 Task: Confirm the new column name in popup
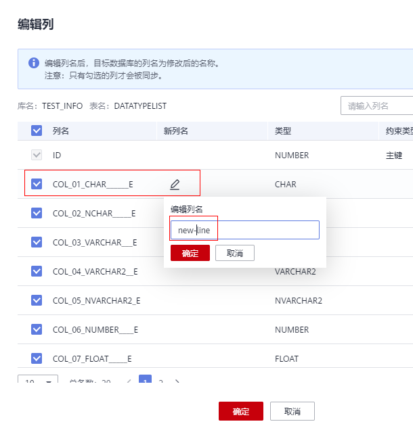click(x=190, y=253)
